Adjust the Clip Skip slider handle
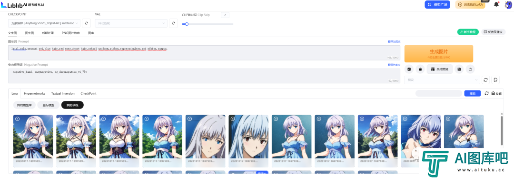This screenshot has width=514, height=179. [x=187, y=24]
